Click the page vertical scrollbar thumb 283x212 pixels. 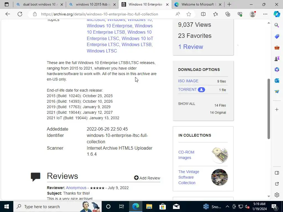tap(269, 109)
